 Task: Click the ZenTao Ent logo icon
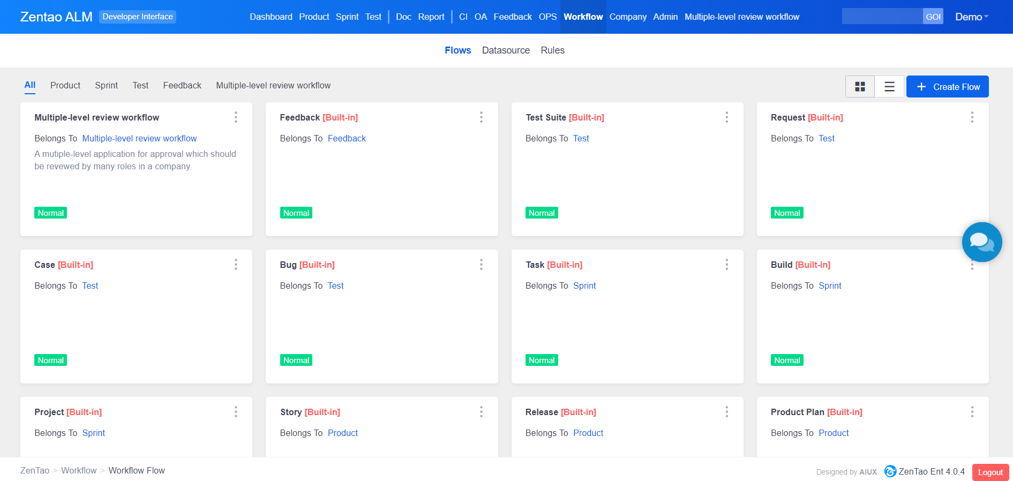890,471
